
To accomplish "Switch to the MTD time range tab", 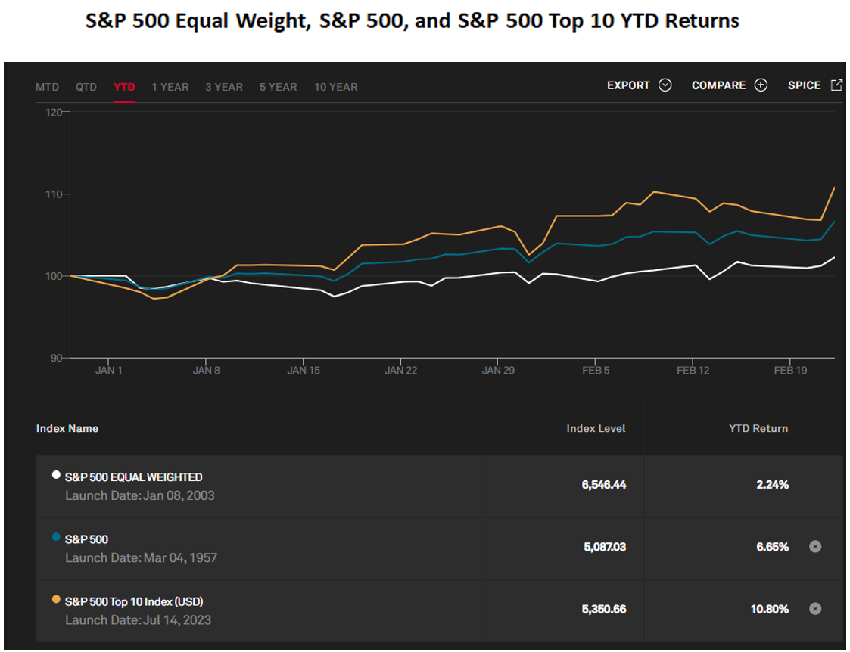I will pyautogui.click(x=47, y=87).
